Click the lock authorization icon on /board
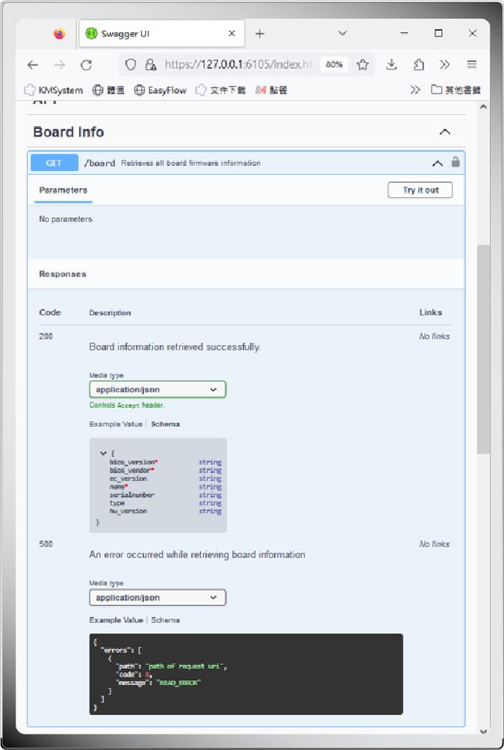The height and width of the screenshot is (750, 504). [x=455, y=162]
